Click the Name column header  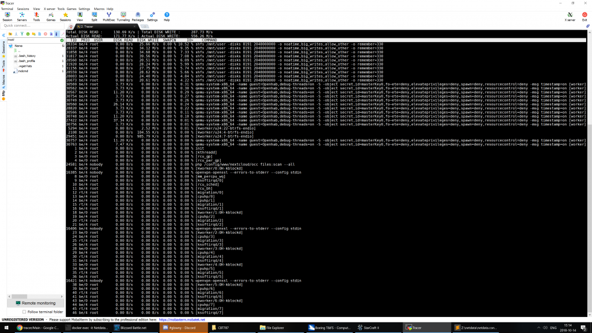coord(18,46)
